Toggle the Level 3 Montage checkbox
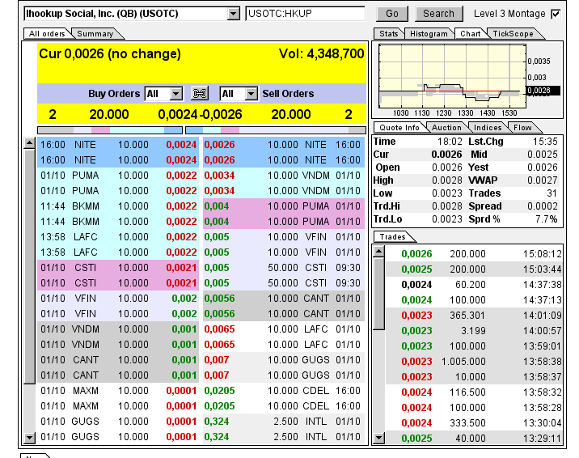Image resolution: width=579 pixels, height=458 pixels. (555, 14)
